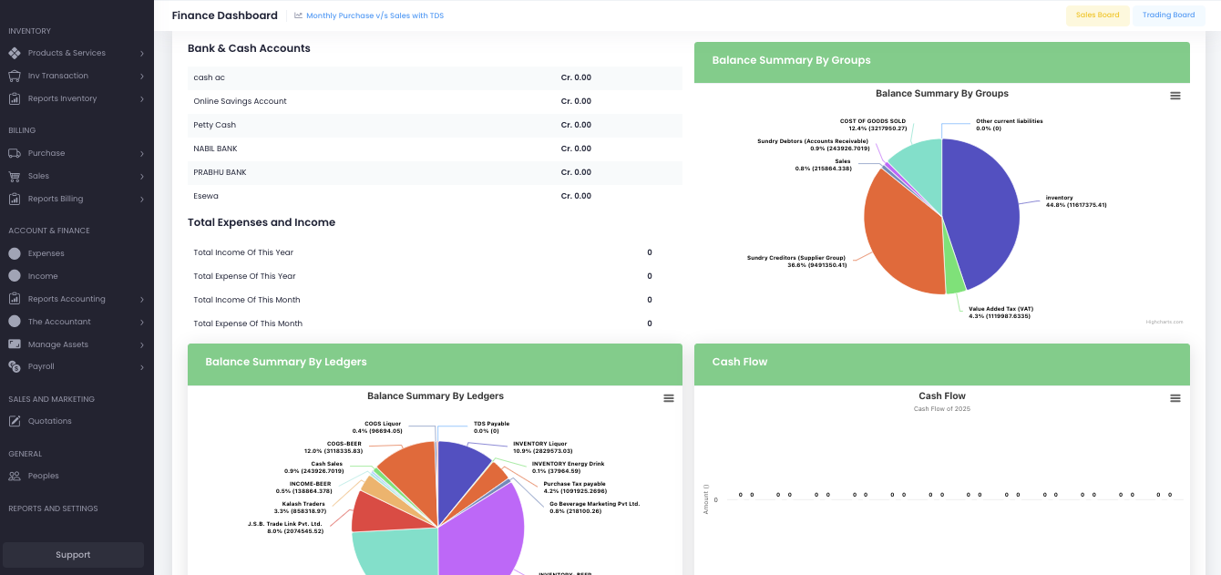
Task: Click the Inv Transaction cart icon
Action: coord(15,76)
